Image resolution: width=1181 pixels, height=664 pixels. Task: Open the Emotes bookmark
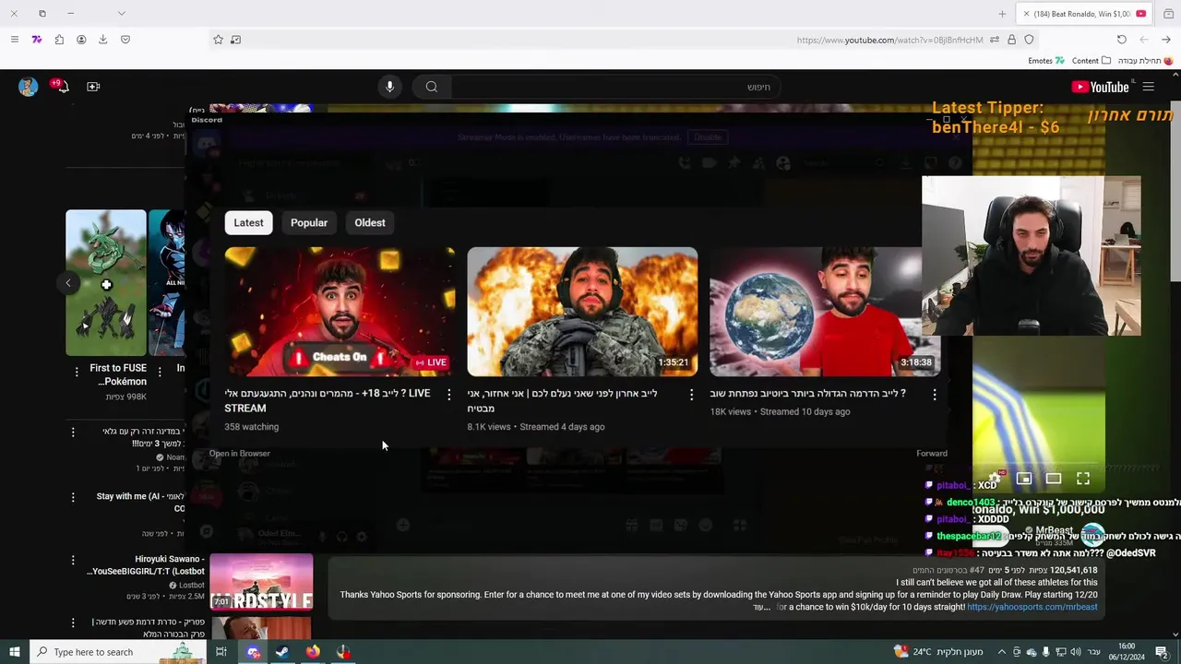point(1046,61)
